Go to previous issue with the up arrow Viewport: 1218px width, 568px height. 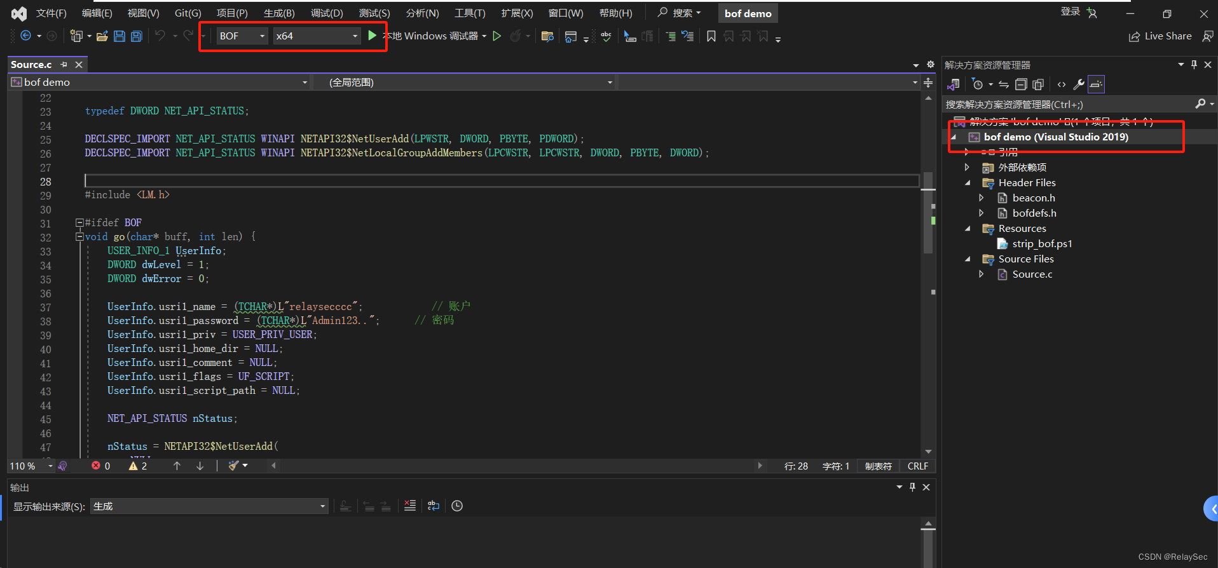pos(177,466)
